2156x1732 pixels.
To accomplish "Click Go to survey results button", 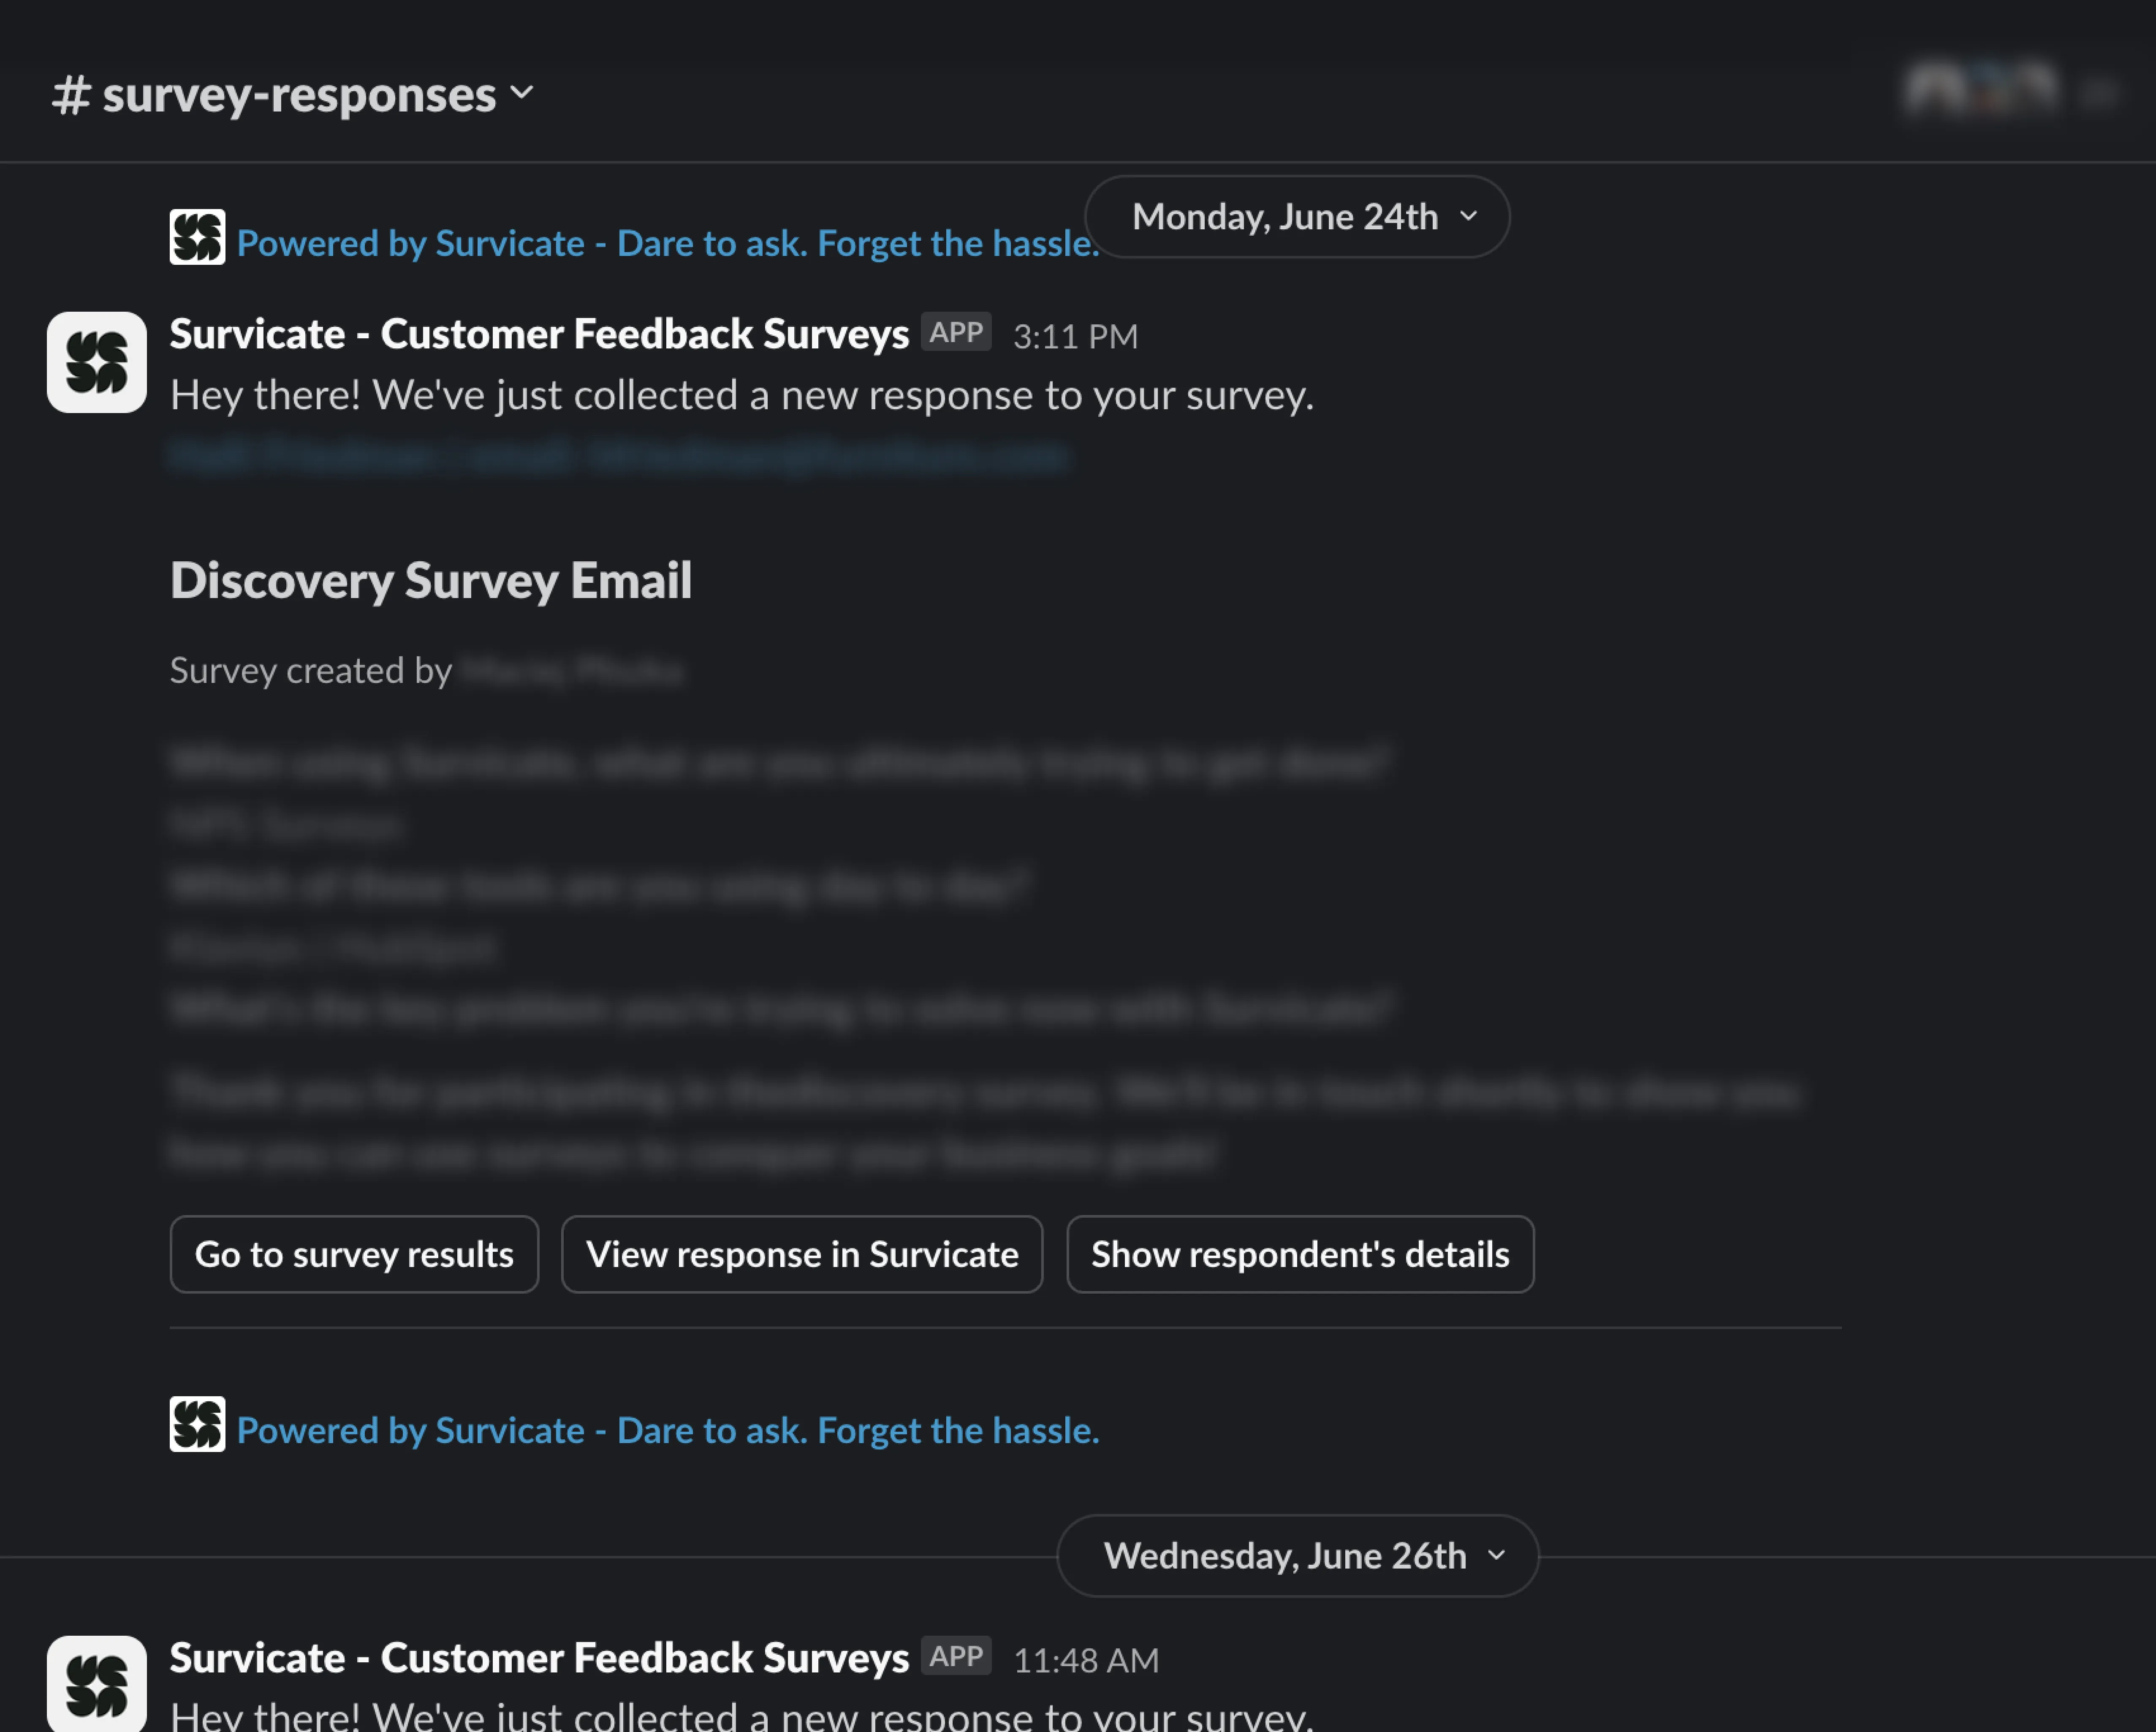I will point(354,1254).
